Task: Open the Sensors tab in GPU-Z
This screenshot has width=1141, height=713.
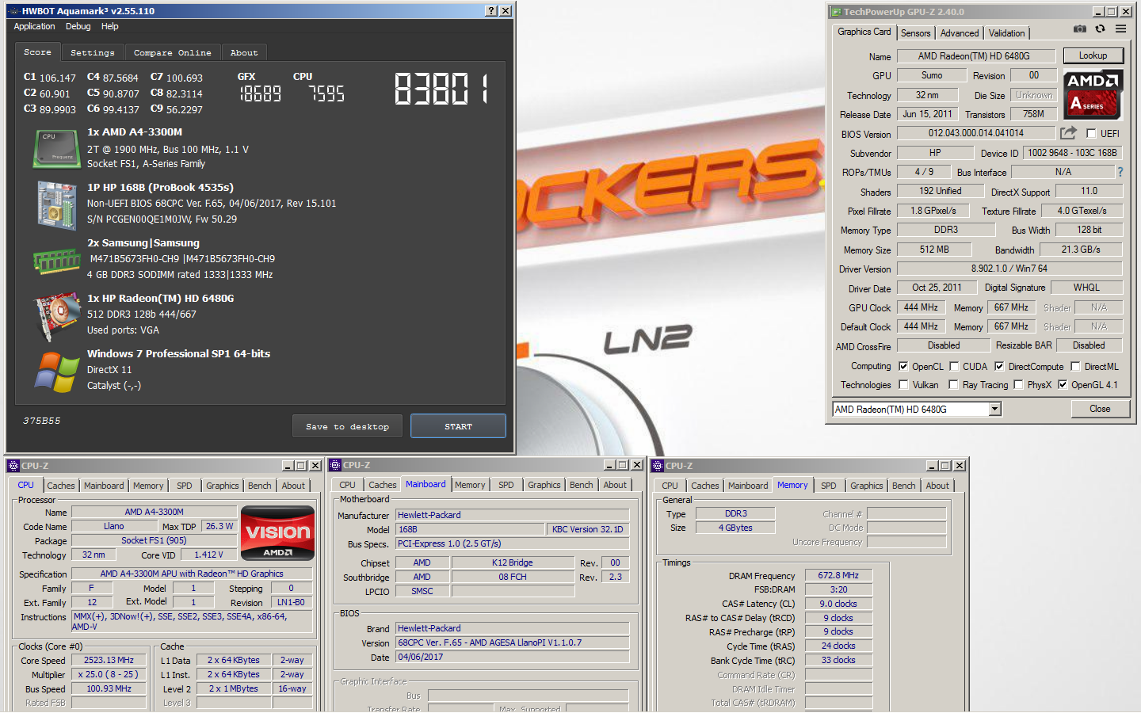Action: [915, 32]
